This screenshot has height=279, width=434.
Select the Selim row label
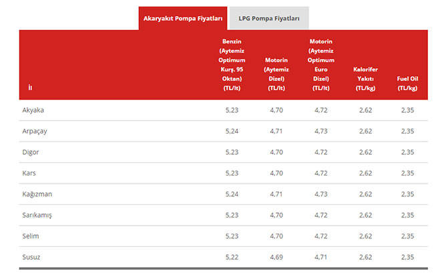click(x=31, y=236)
